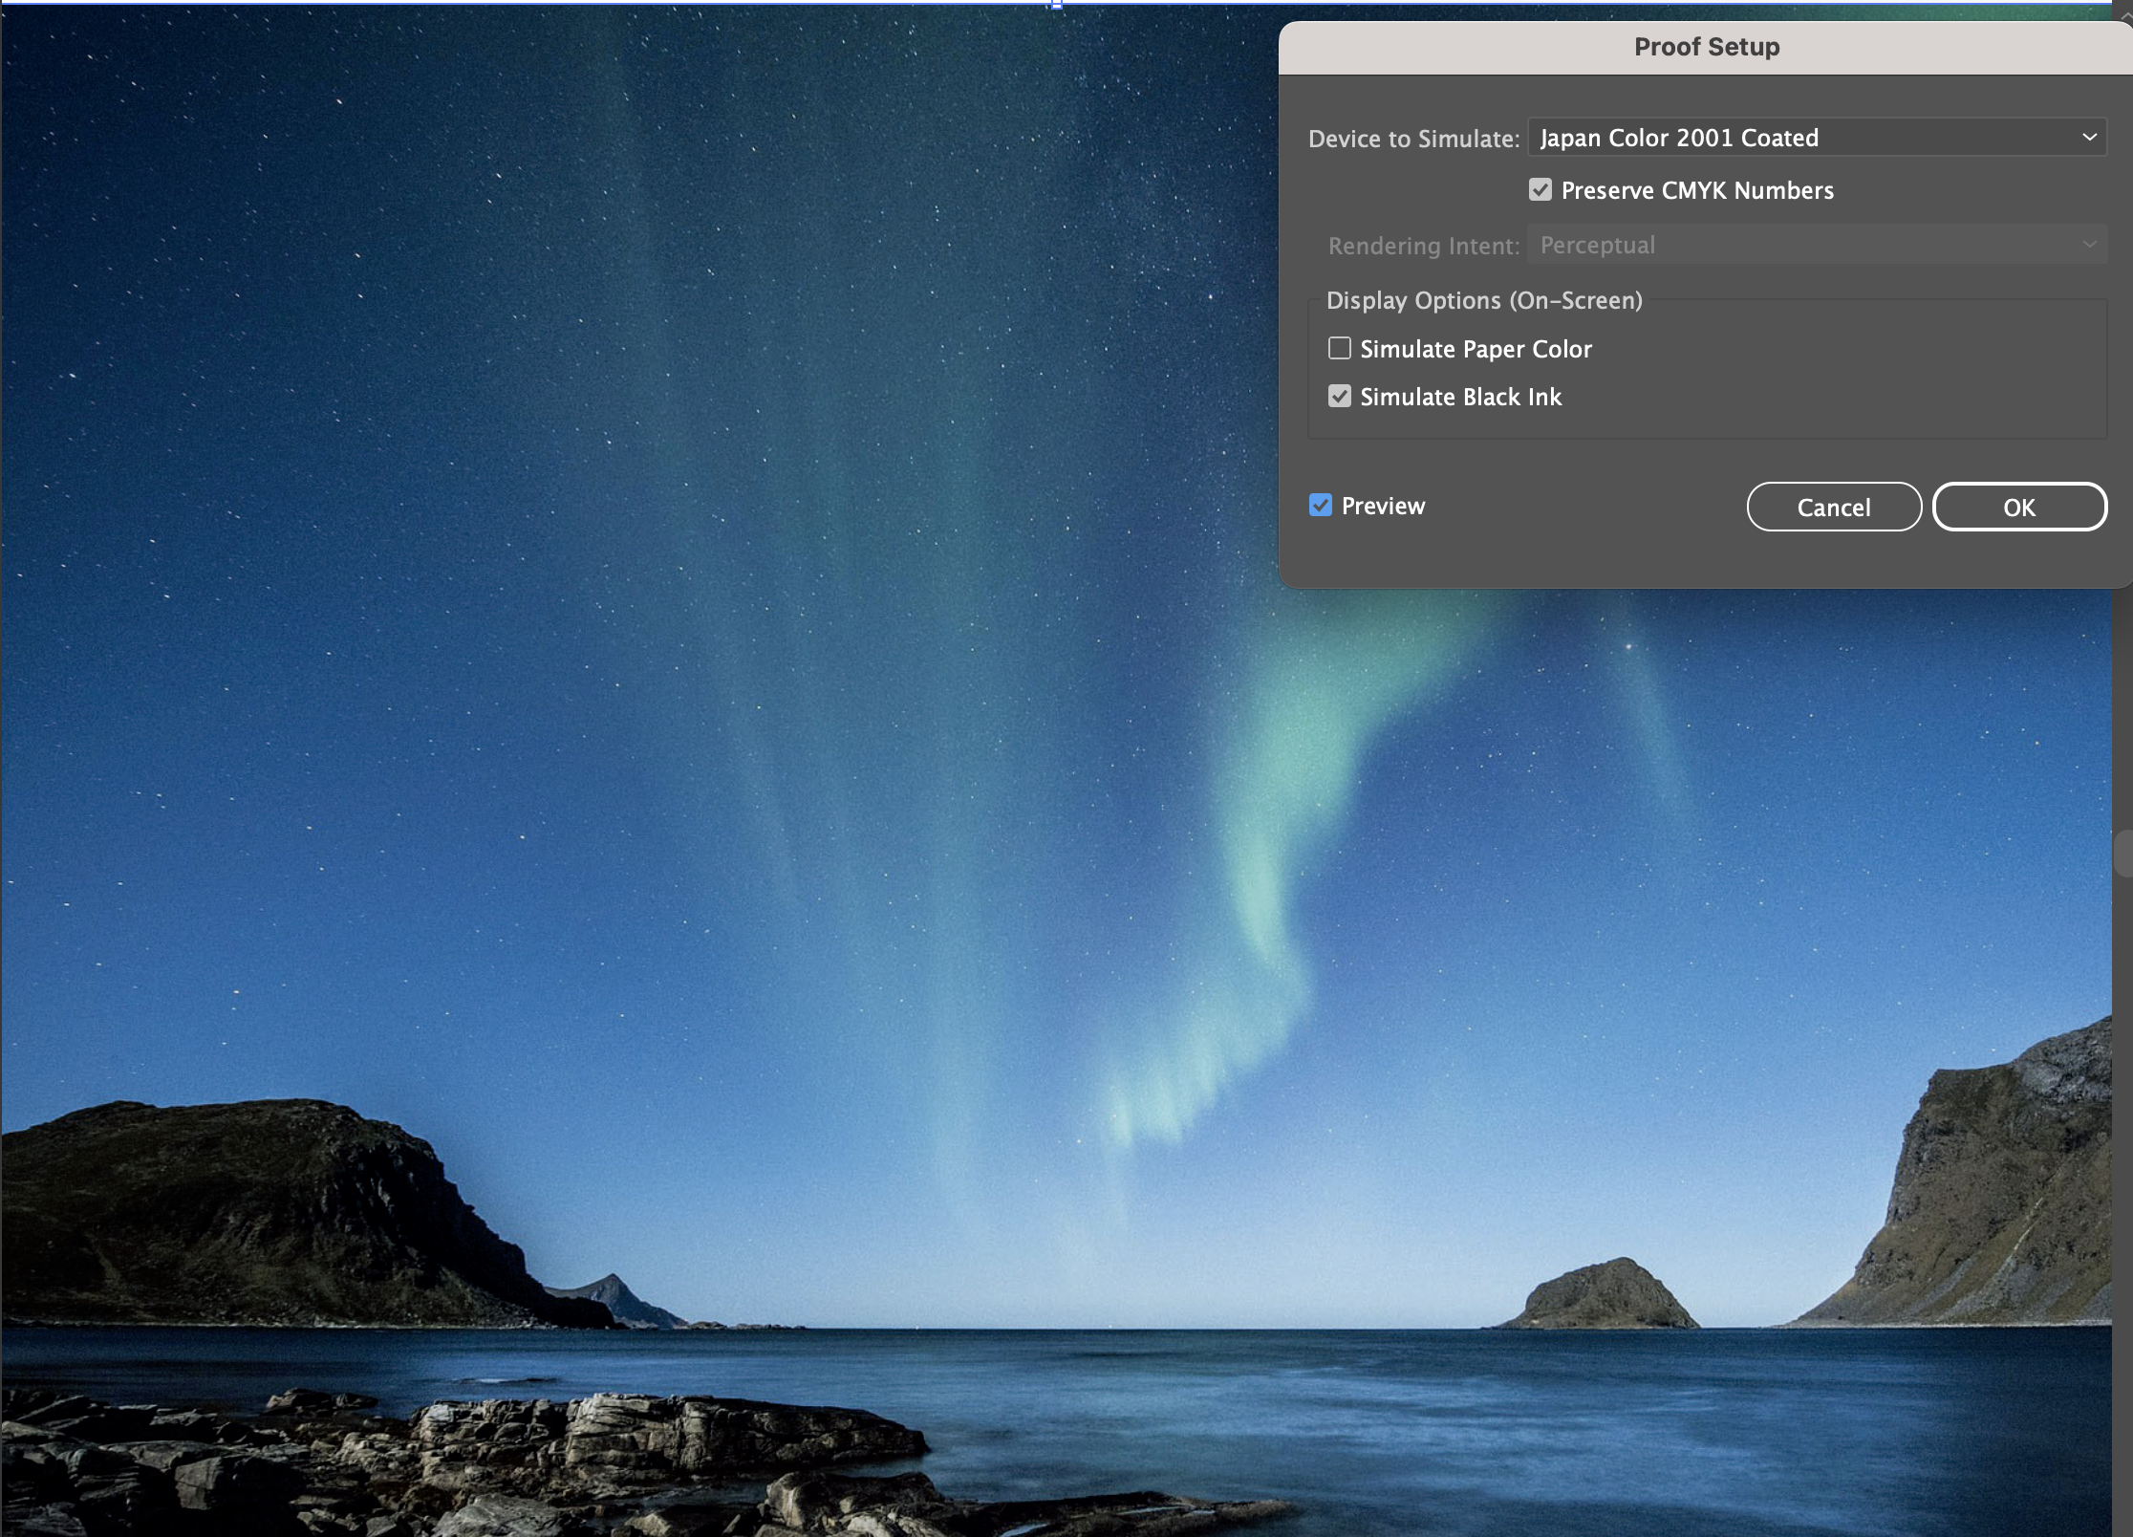Click the bright green aurora in image

1261,860
